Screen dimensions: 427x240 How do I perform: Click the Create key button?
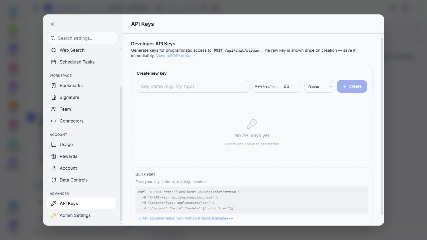click(x=352, y=86)
